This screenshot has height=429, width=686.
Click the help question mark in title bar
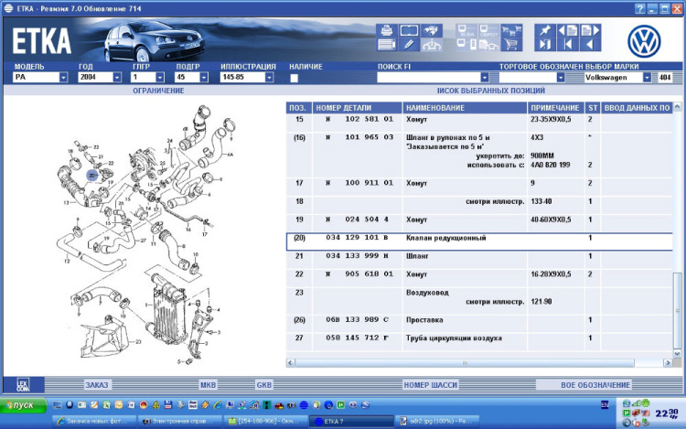639,9
